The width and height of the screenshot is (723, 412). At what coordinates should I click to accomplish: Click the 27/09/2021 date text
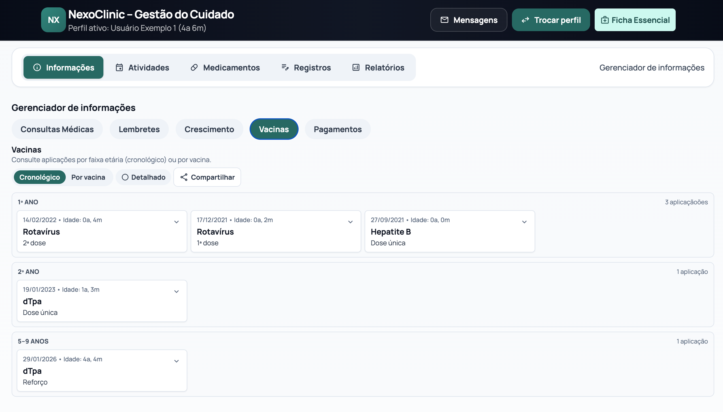point(387,220)
